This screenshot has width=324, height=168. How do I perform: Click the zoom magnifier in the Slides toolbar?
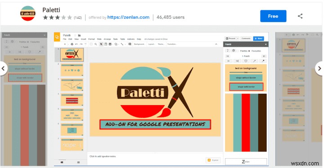click(96, 44)
